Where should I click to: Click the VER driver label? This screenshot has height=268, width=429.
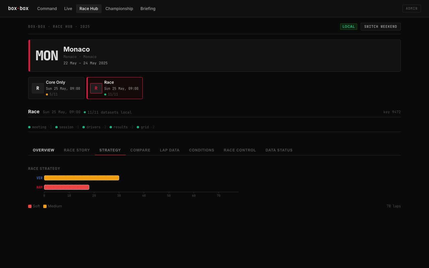[40, 178]
